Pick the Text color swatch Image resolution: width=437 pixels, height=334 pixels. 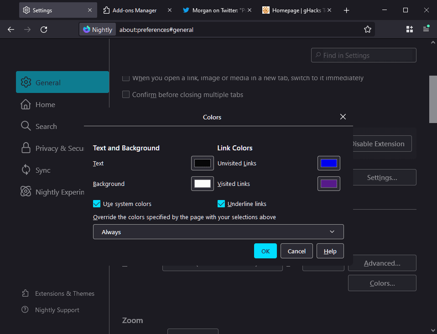[203, 163]
